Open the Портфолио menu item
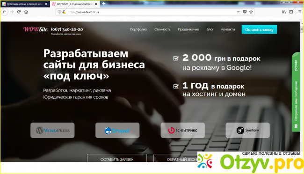Screen dimensions: 304x174 pos(138,29)
